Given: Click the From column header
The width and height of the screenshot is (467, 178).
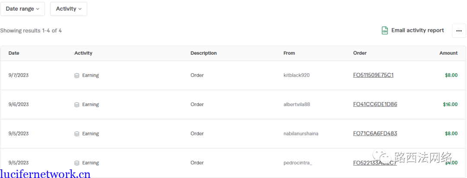Looking at the screenshot, I should (289, 53).
